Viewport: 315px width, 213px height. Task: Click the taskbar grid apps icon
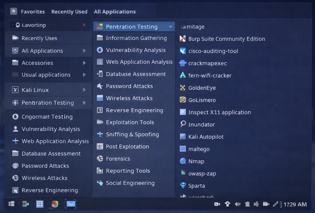click(39, 204)
